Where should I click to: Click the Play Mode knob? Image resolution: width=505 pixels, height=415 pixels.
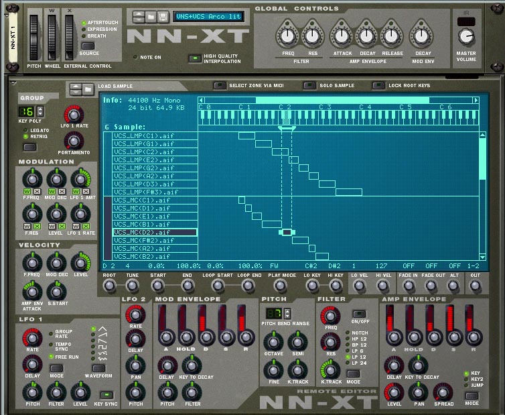tap(280, 286)
